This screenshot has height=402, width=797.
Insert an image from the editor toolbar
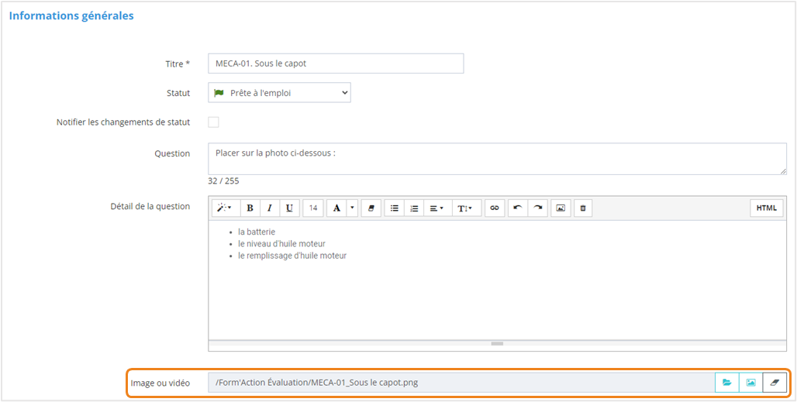coord(561,208)
